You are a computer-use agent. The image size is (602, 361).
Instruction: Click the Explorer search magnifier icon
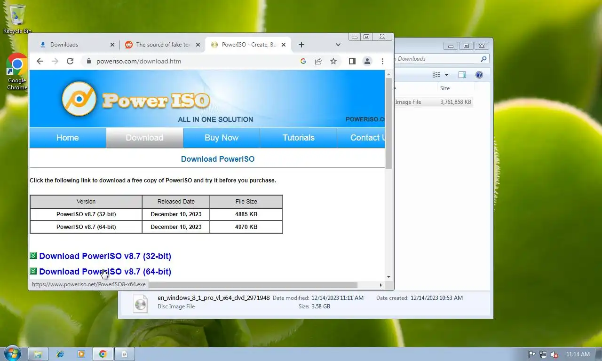[x=483, y=59]
